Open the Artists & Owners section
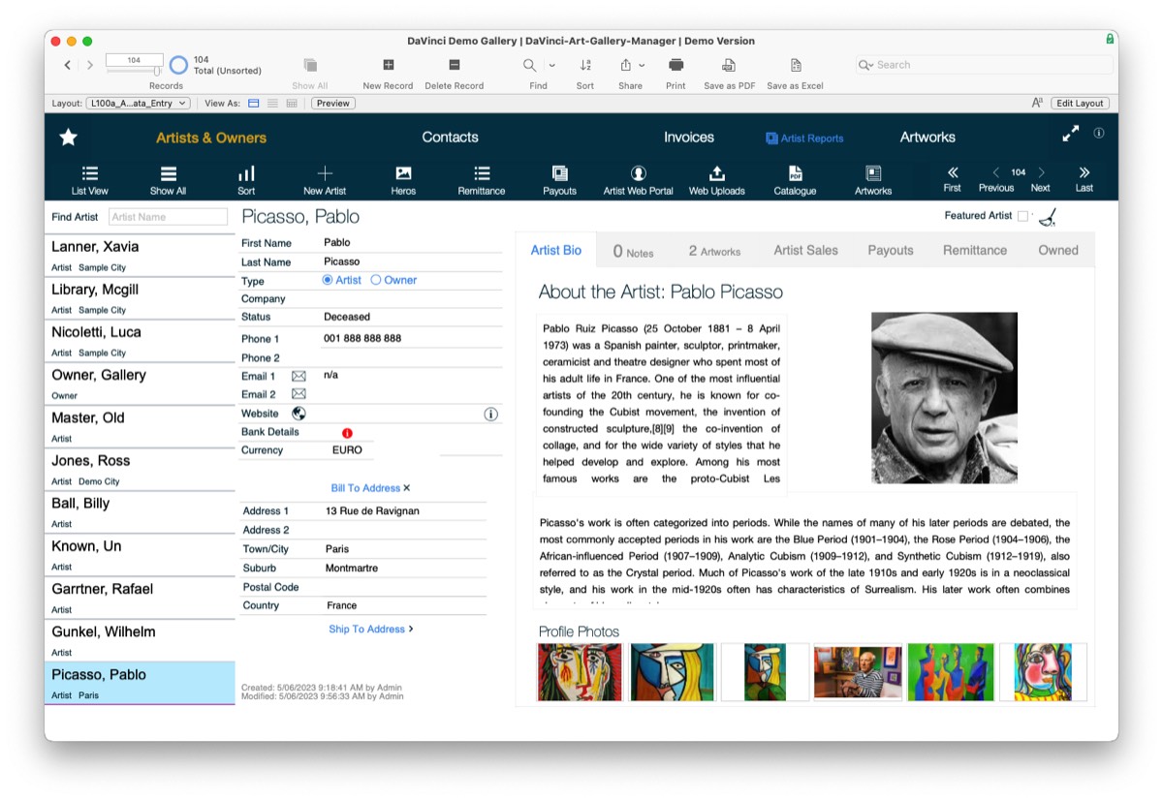The width and height of the screenshot is (1163, 800). pyautogui.click(x=211, y=138)
